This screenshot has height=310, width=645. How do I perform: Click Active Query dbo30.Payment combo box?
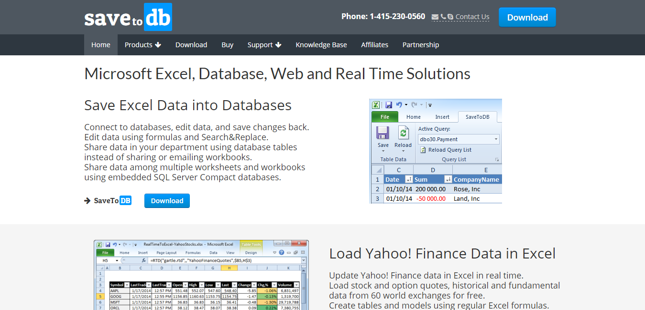pos(459,139)
